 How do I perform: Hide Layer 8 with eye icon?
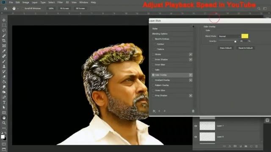[x=196, y=137]
